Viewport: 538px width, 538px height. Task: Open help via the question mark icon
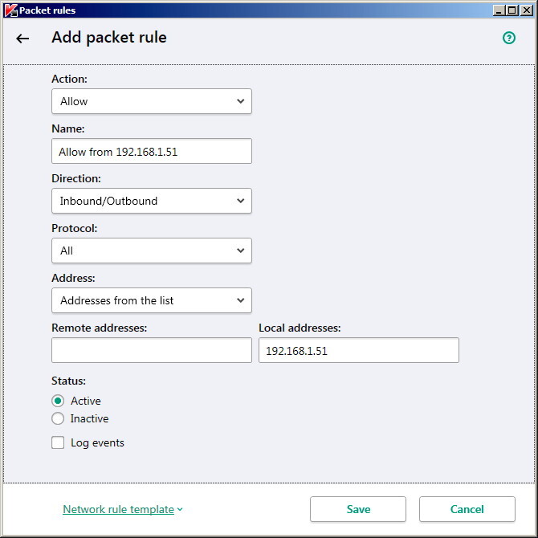click(x=509, y=38)
